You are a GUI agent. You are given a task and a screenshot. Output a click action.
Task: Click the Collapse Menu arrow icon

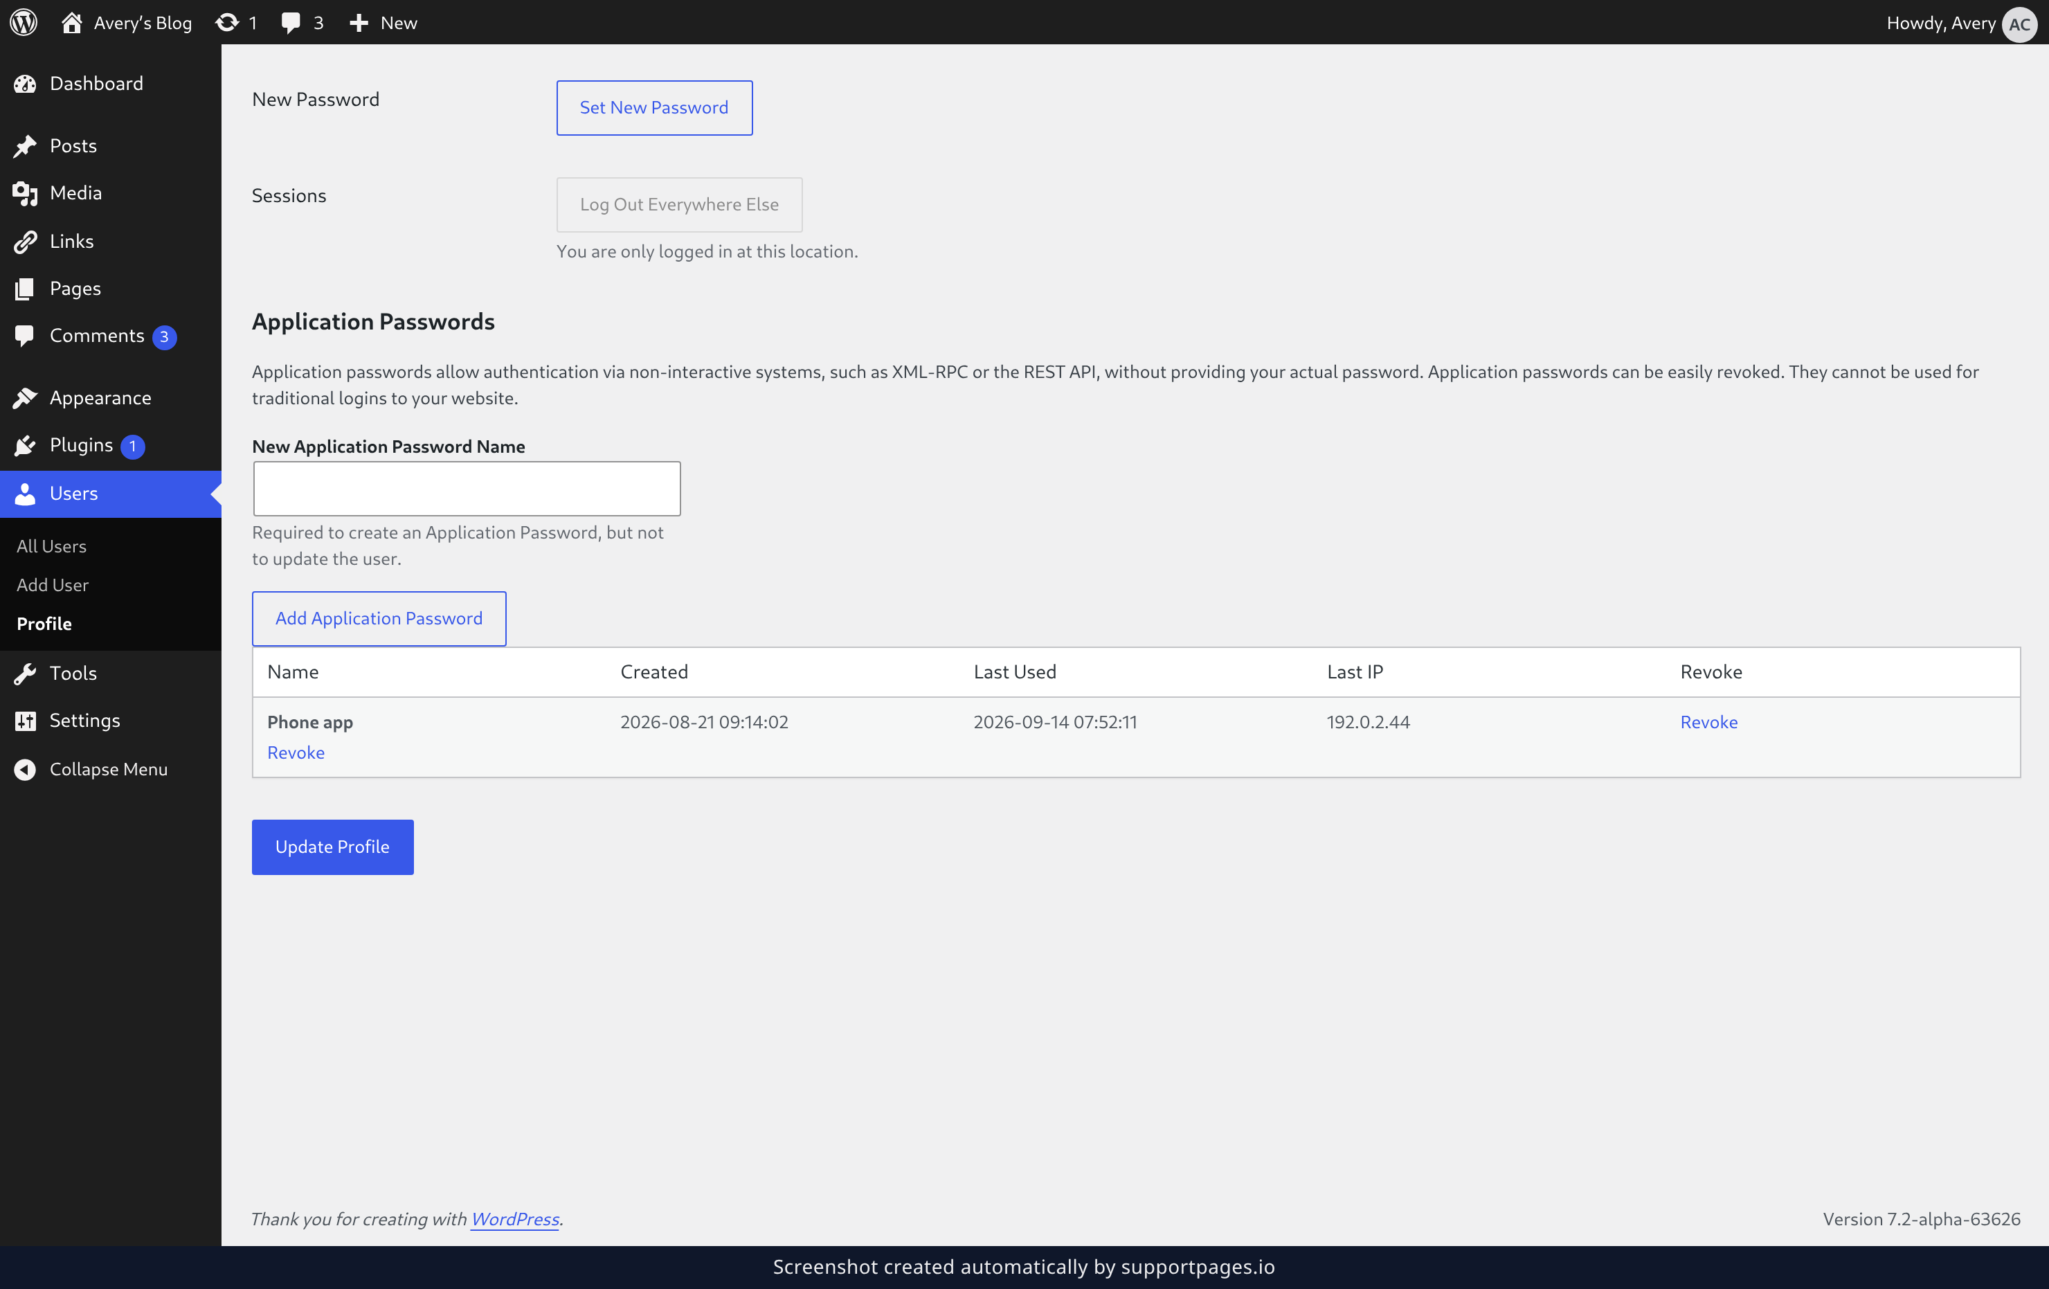26,769
